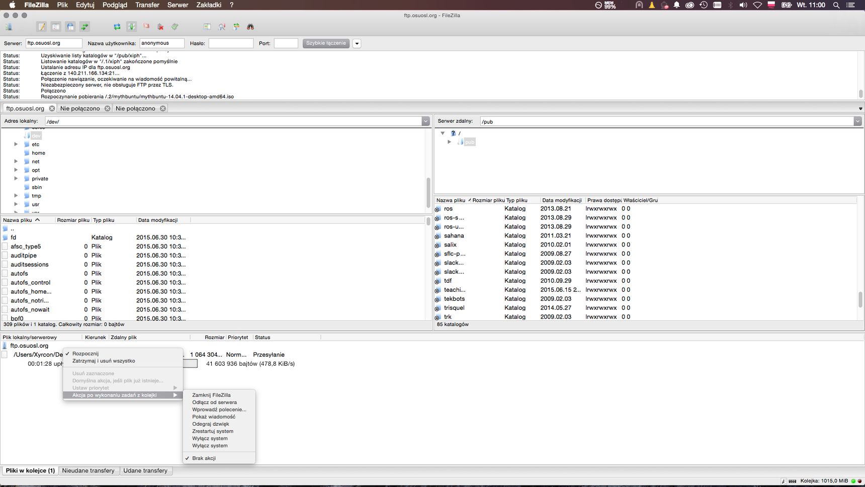
Task: Toggle synchronized browsing icon
Action: tap(236, 27)
